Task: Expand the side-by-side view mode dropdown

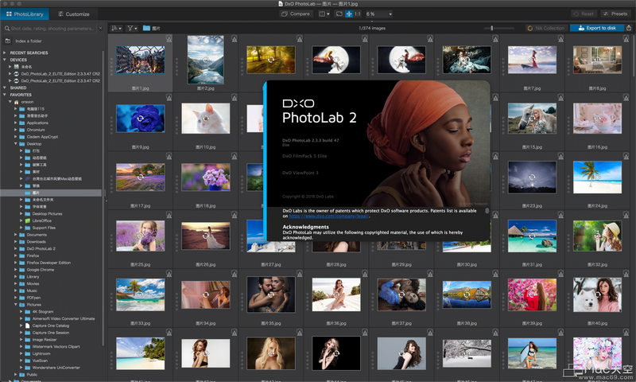Action: (324, 14)
